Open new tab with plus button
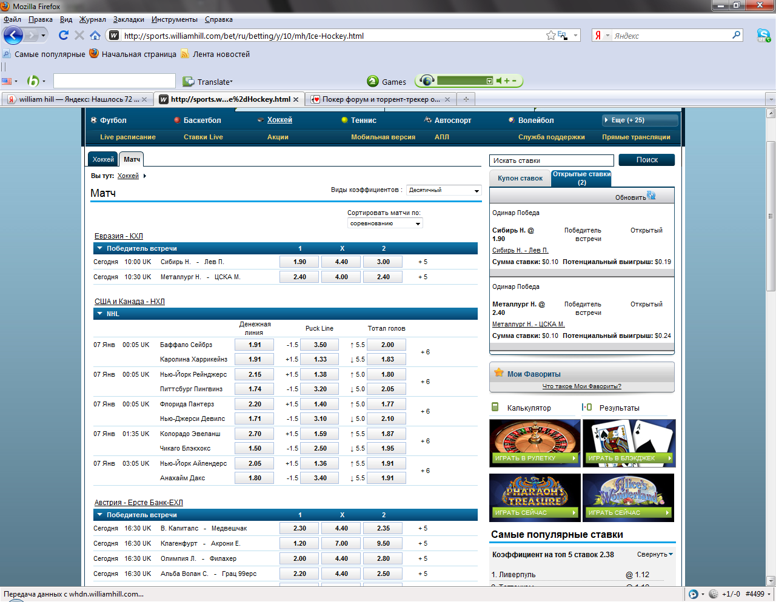This screenshot has height=602, width=776. [466, 99]
